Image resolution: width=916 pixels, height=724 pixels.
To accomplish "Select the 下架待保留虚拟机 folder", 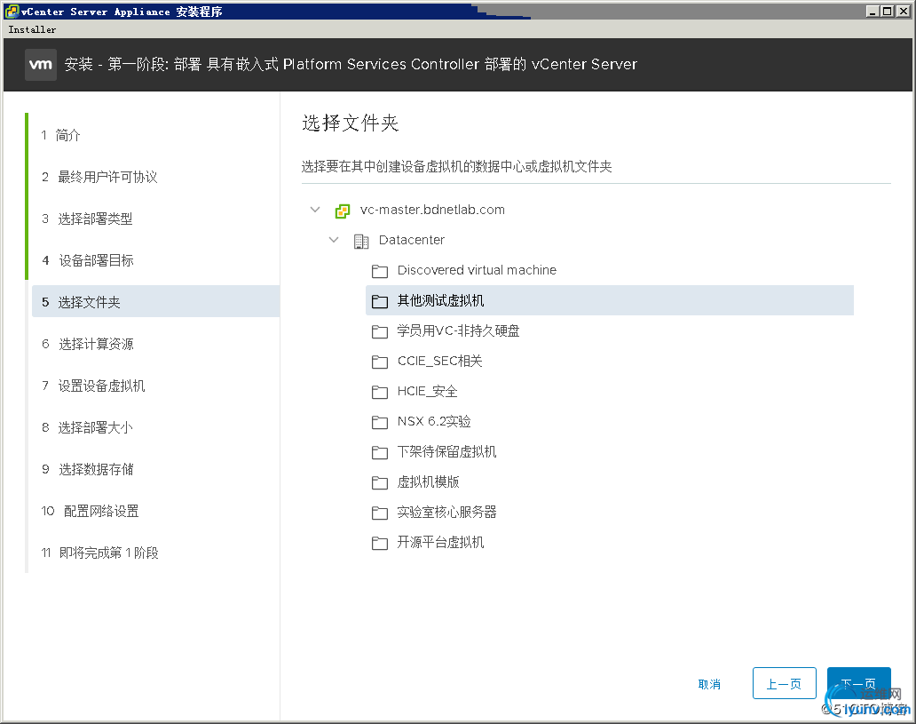I will tap(446, 451).
